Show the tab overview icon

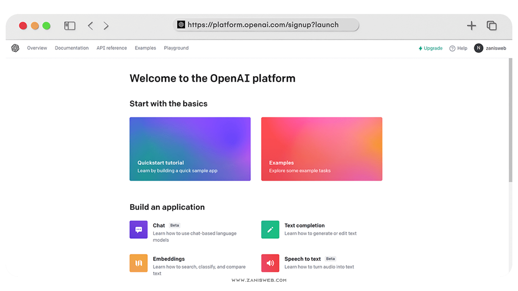pyautogui.click(x=492, y=26)
